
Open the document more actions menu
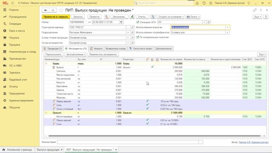[x=261, y=10]
